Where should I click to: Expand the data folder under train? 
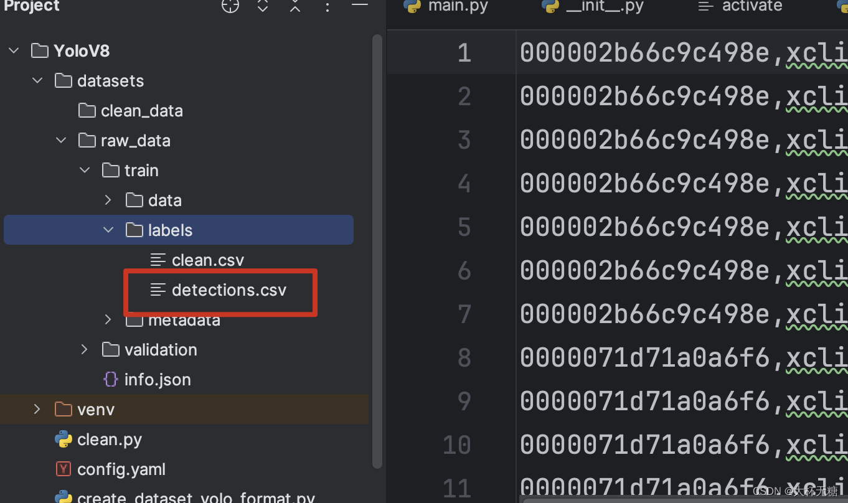pyautogui.click(x=108, y=200)
